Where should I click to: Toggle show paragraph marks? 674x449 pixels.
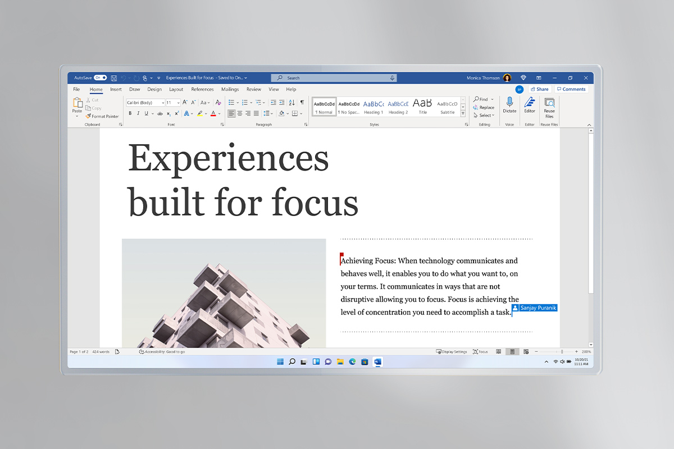(x=302, y=103)
